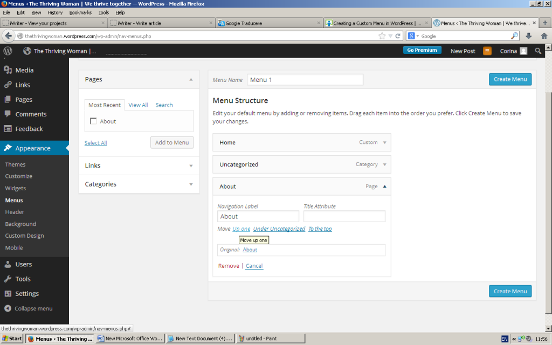Viewport: 552px width, 345px height.
Task: Open Firefox downloads arrow icon
Action: point(528,36)
